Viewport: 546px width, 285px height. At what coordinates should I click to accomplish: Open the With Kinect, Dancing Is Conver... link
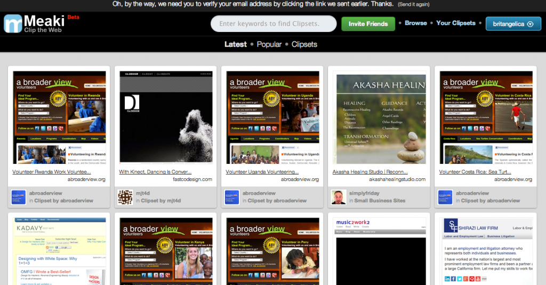click(155, 172)
